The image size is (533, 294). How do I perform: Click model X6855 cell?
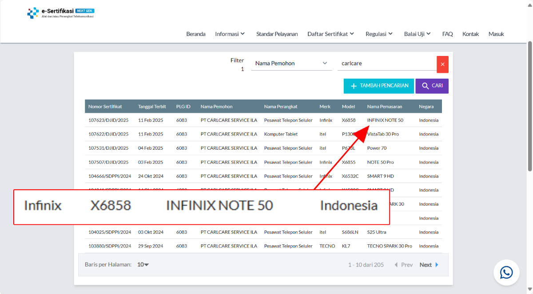point(349,162)
